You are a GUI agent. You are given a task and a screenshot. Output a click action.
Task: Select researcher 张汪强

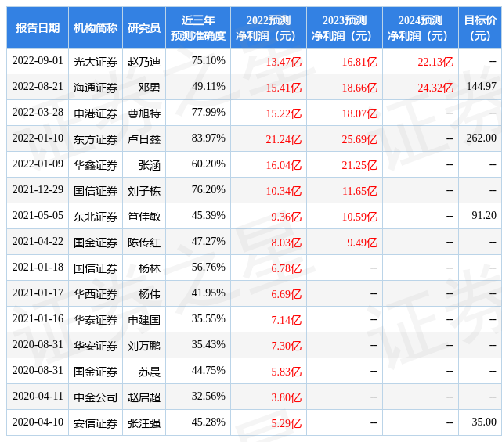click(144, 424)
